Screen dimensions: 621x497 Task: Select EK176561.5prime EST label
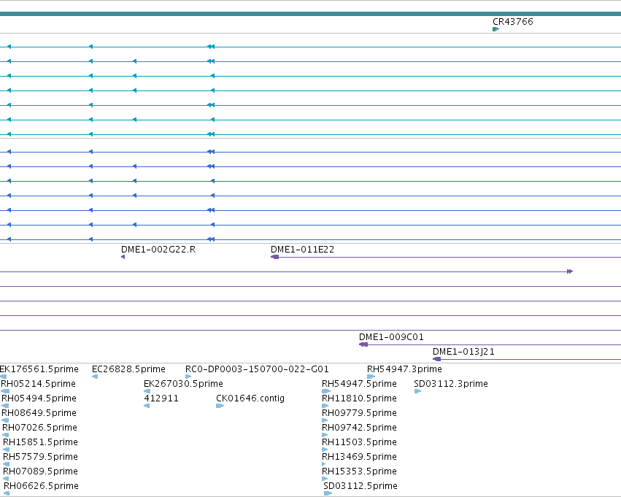point(39,369)
